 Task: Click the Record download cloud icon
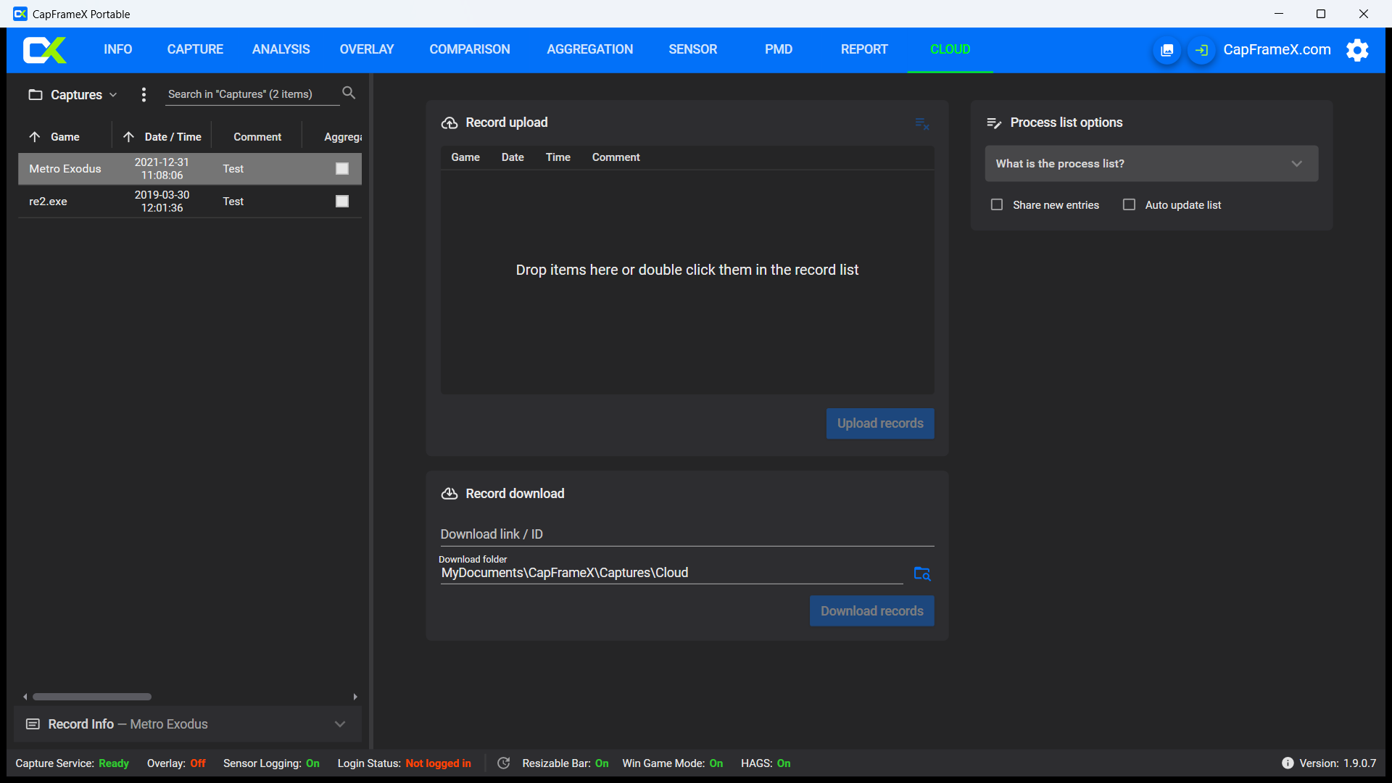(x=449, y=494)
